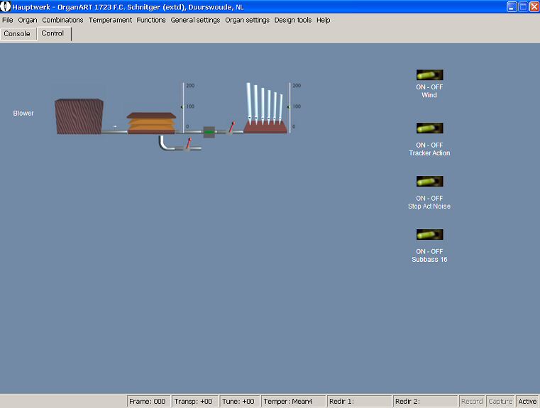This screenshot has height=408, width=540.
Task: Open the General settings menu
Action: (195, 20)
